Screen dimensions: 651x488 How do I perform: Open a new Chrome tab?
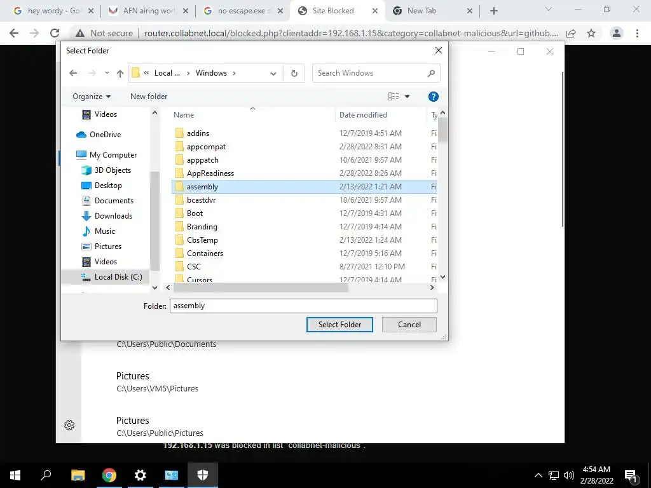click(493, 11)
